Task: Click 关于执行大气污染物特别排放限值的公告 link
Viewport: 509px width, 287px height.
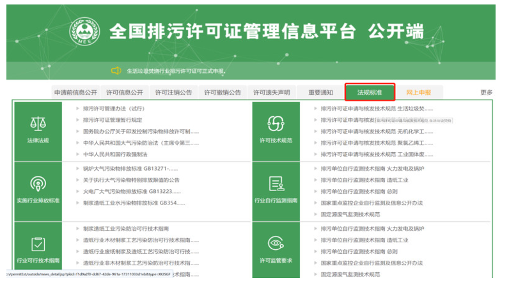Action: 131,180
